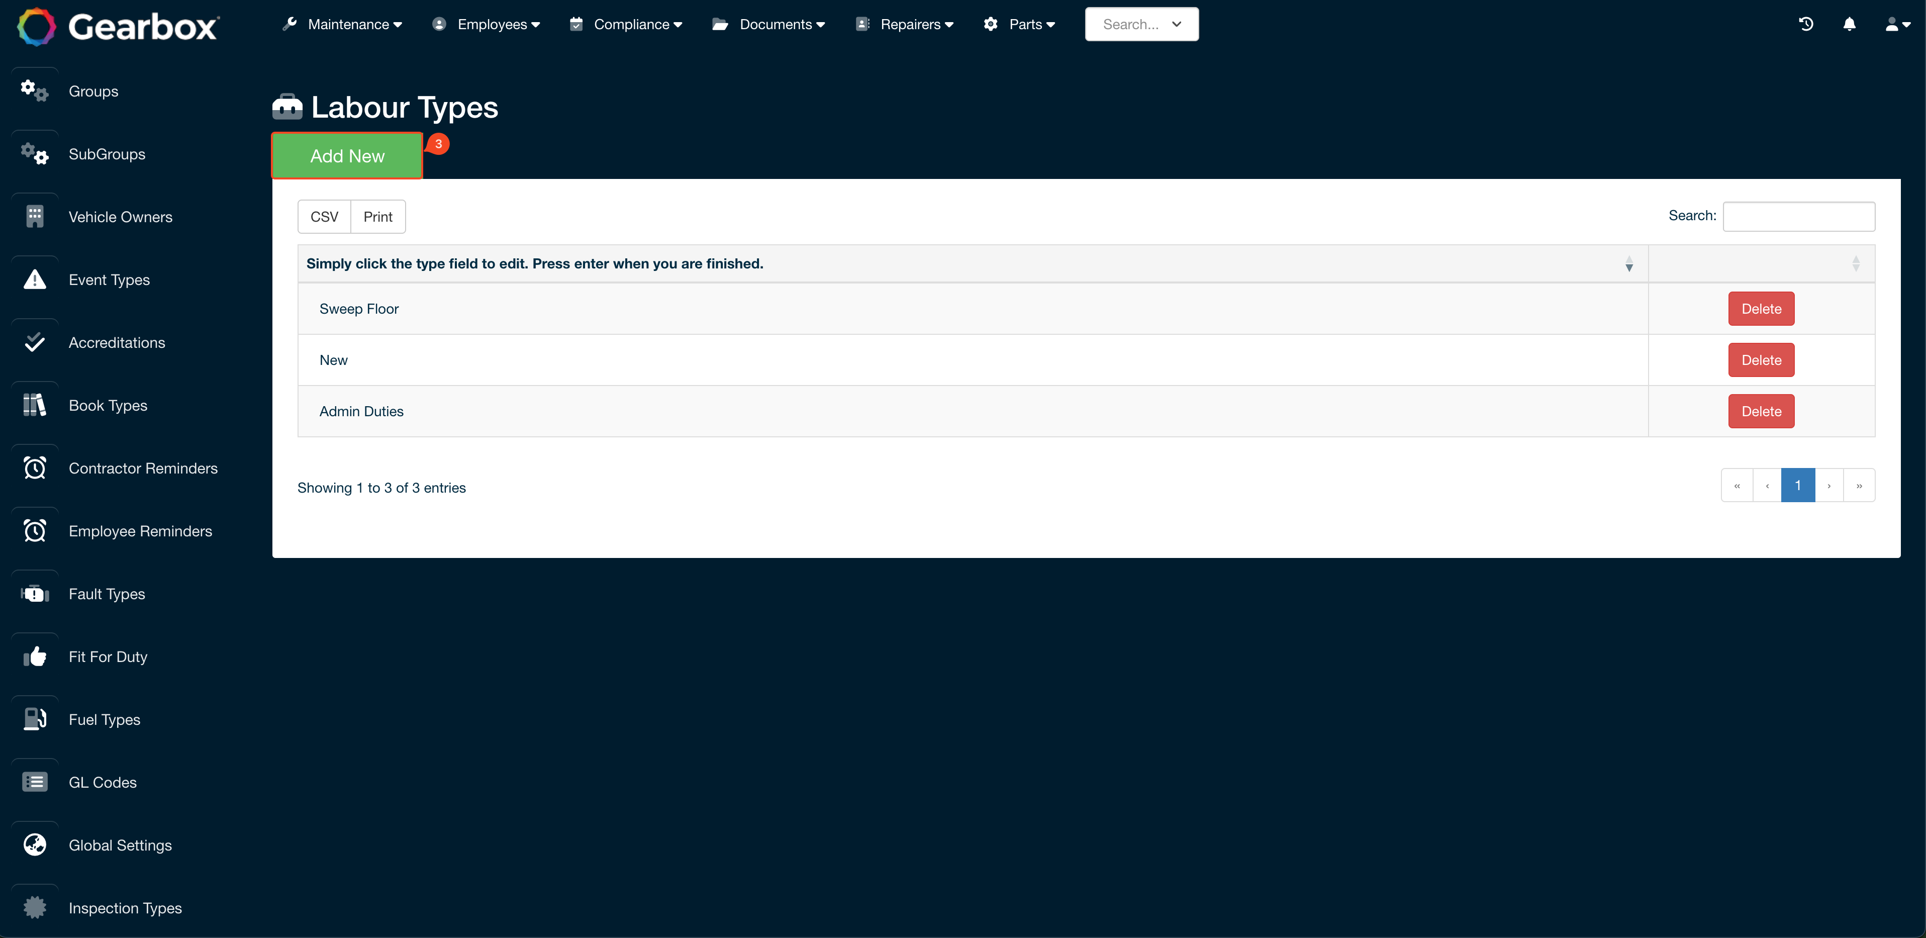Click the Gearbox logo icon
1926x938 pixels.
pos(37,26)
